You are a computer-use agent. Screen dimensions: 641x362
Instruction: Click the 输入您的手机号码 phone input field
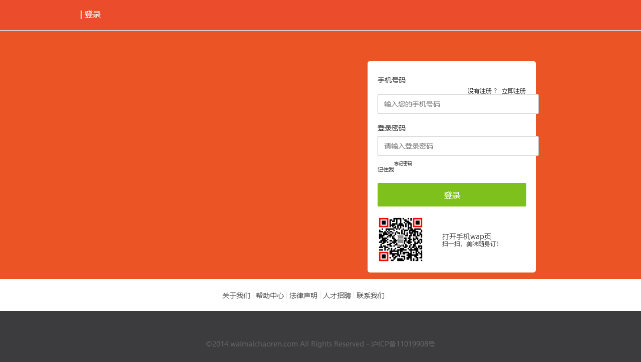click(458, 104)
